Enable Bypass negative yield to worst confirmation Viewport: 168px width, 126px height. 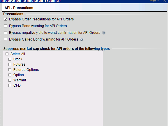(6, 33)
